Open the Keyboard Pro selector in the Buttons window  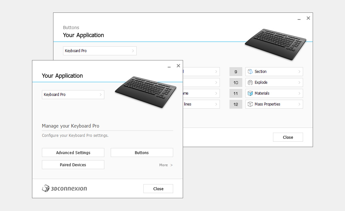pos(100,51)
